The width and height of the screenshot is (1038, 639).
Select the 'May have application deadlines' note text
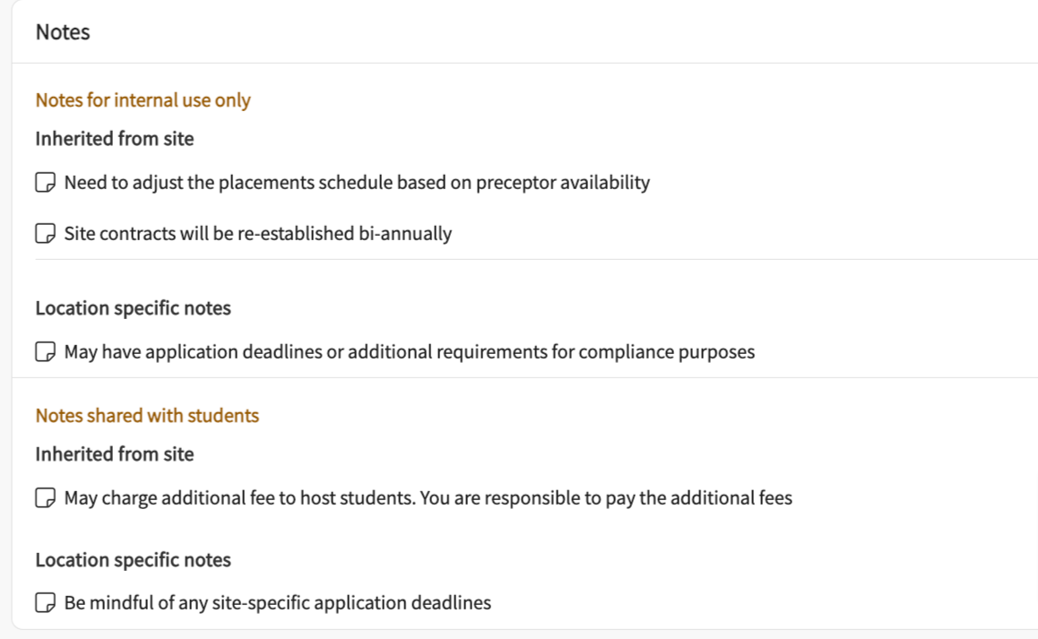tap(409, 351)
